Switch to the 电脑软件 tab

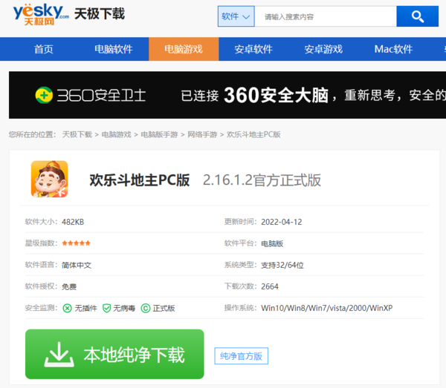(x=113, y=49)
